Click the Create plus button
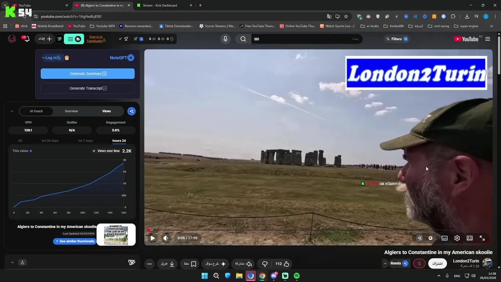The width and height of the screenshot is (501, 282). pyautogui.click(x=45, y=39)
